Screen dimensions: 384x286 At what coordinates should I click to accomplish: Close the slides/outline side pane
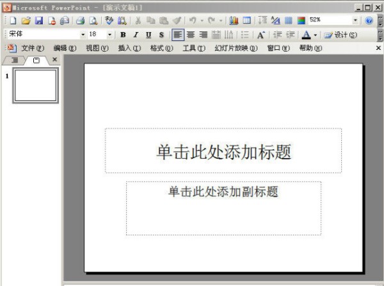click(55, 60)
